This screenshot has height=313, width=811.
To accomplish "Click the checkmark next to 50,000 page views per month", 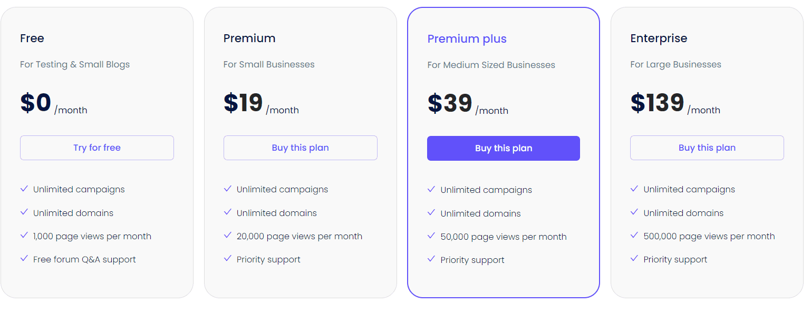I will click(431, 236).
